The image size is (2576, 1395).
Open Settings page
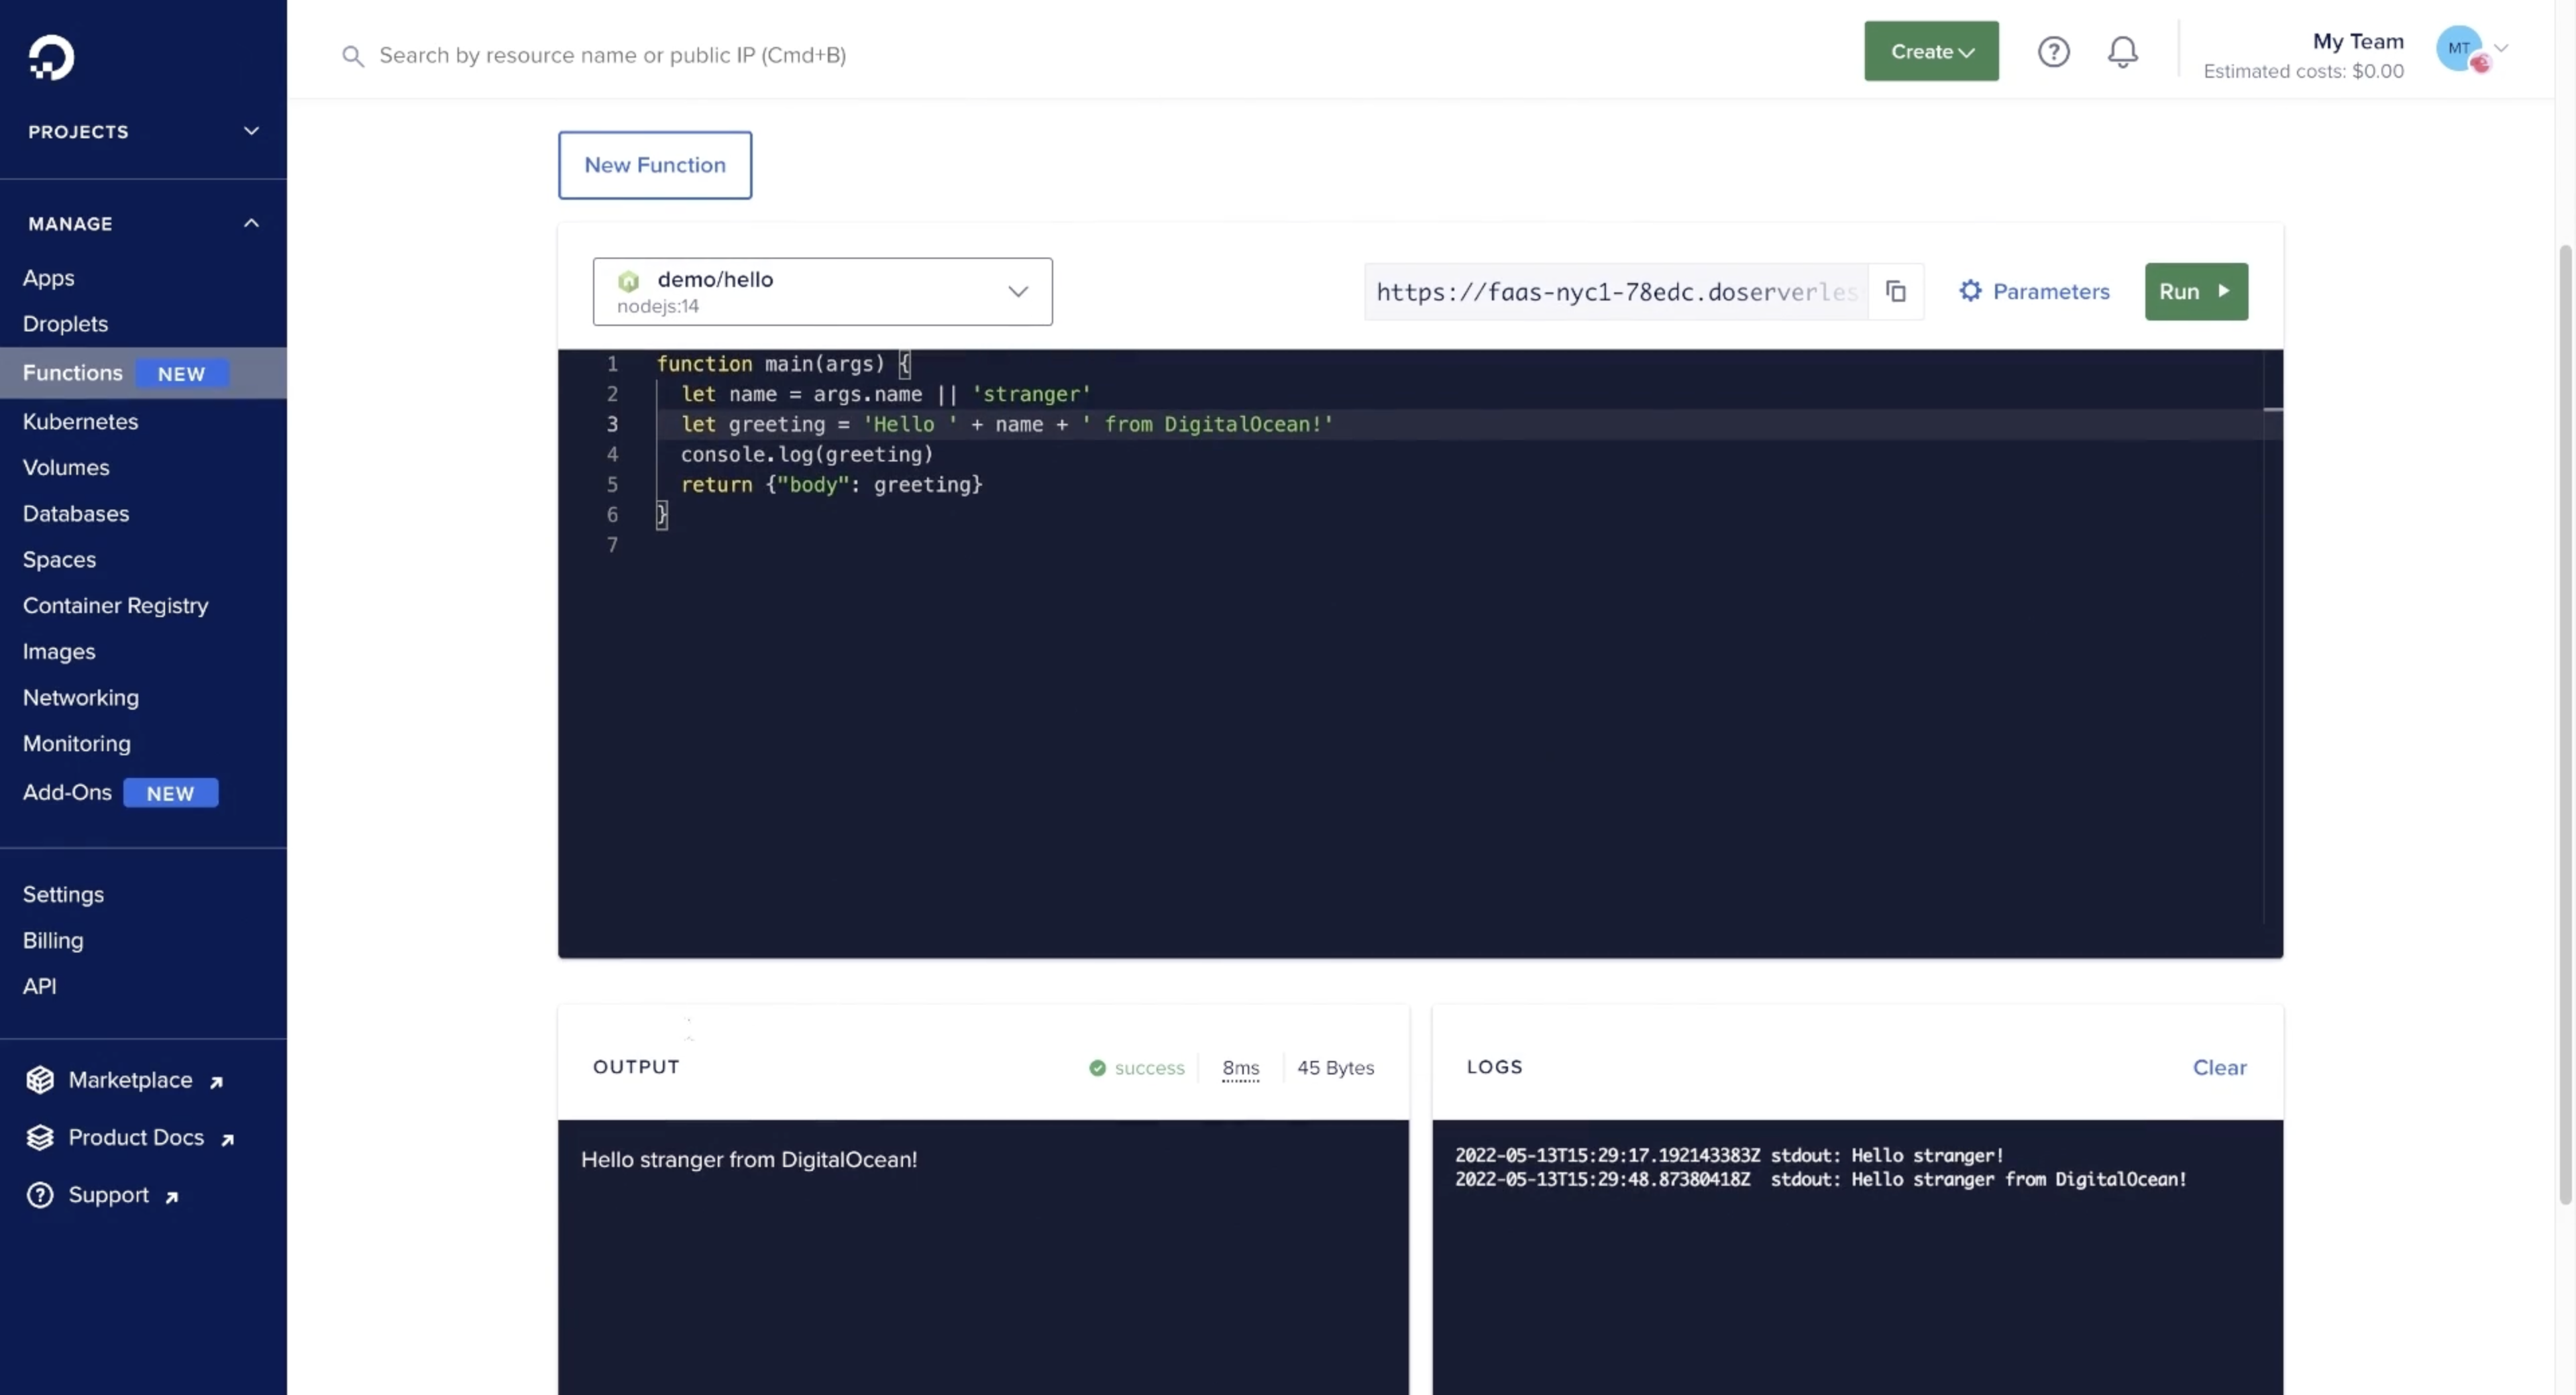63,895
